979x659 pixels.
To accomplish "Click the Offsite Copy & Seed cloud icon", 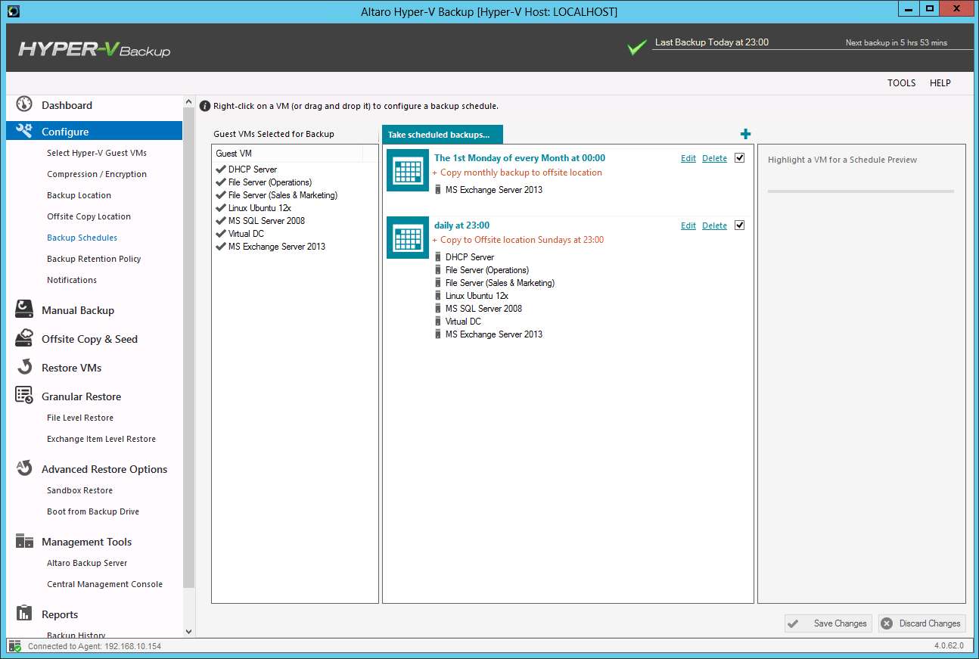I will (x=24, y=338).
